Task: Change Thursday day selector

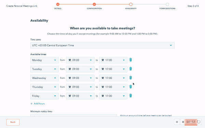Action: tap(44, 87)
